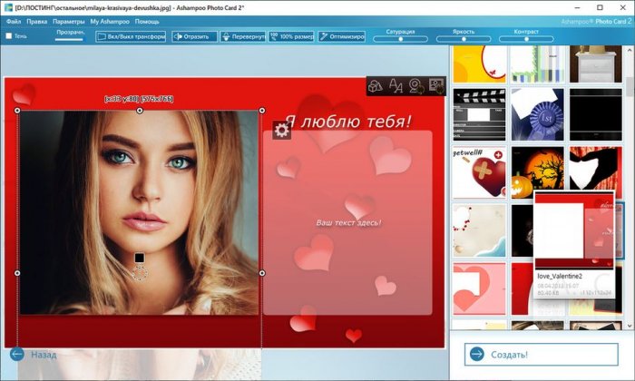Choose the clapperboard template
The image size is (635, 381).
479,114
